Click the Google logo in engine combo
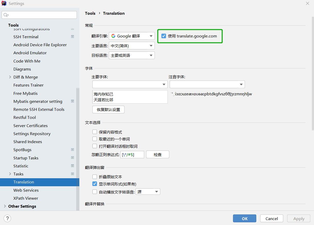The width and height of the screenshot is (314, 225). click(113, 36)
